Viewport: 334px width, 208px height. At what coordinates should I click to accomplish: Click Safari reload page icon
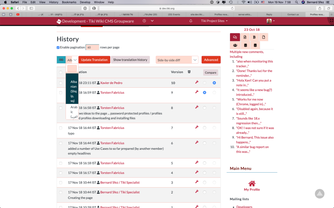coord(232,8)
